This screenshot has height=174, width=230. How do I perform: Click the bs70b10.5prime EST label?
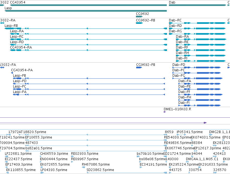click(150, 154)
